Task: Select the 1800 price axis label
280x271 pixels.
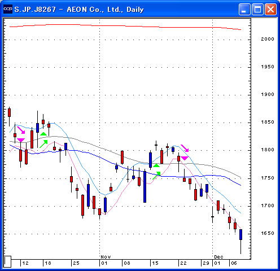Action: [x=268, y=150]
